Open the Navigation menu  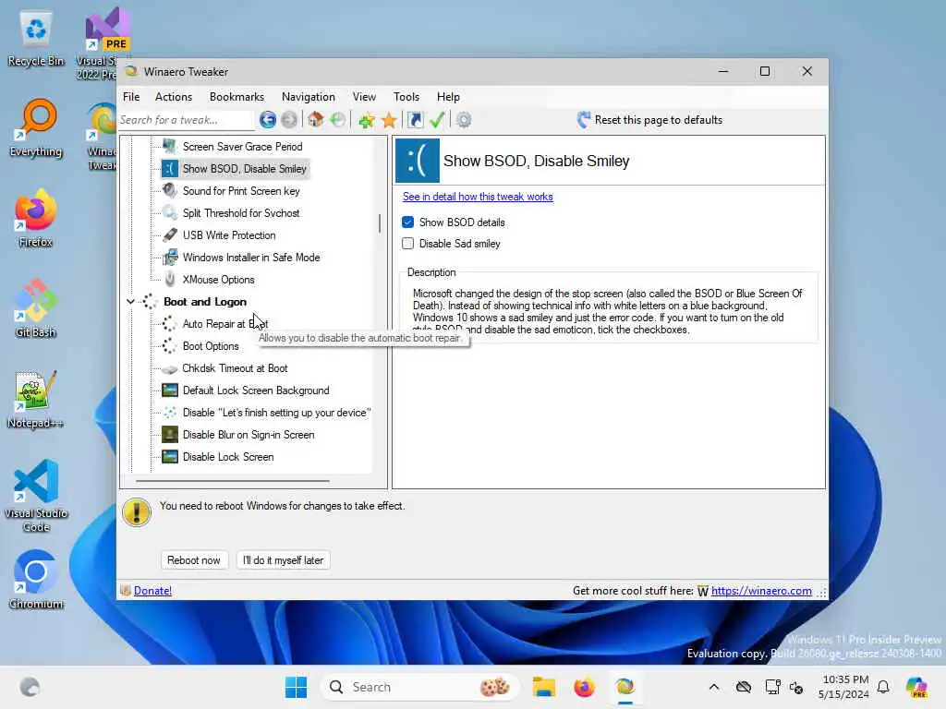(x=309, y=97)
